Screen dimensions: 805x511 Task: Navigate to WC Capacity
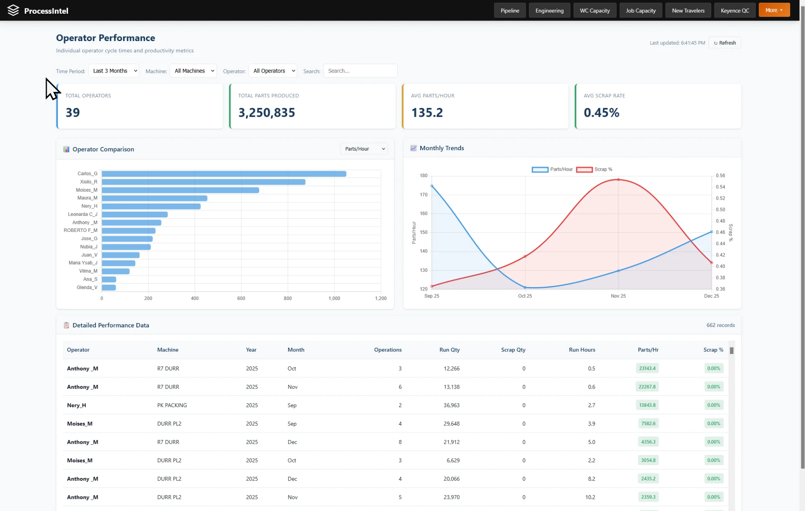(x=594, y=11)
